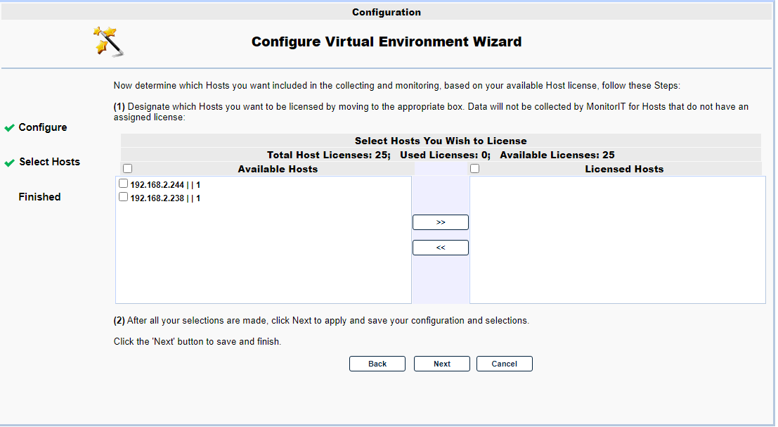Select the Select Hosts step label
This screenshot has height=427, width=778.
tap(49, 162)
